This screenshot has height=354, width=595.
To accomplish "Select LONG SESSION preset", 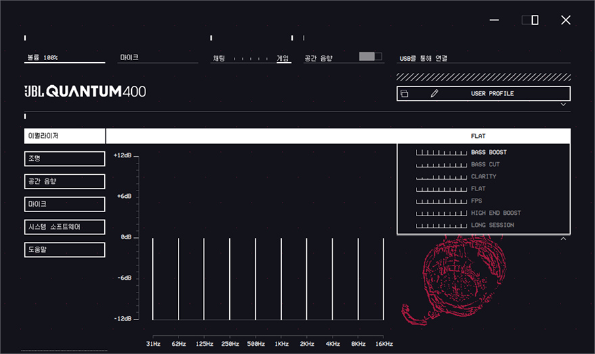I will [x=492, y=225].
